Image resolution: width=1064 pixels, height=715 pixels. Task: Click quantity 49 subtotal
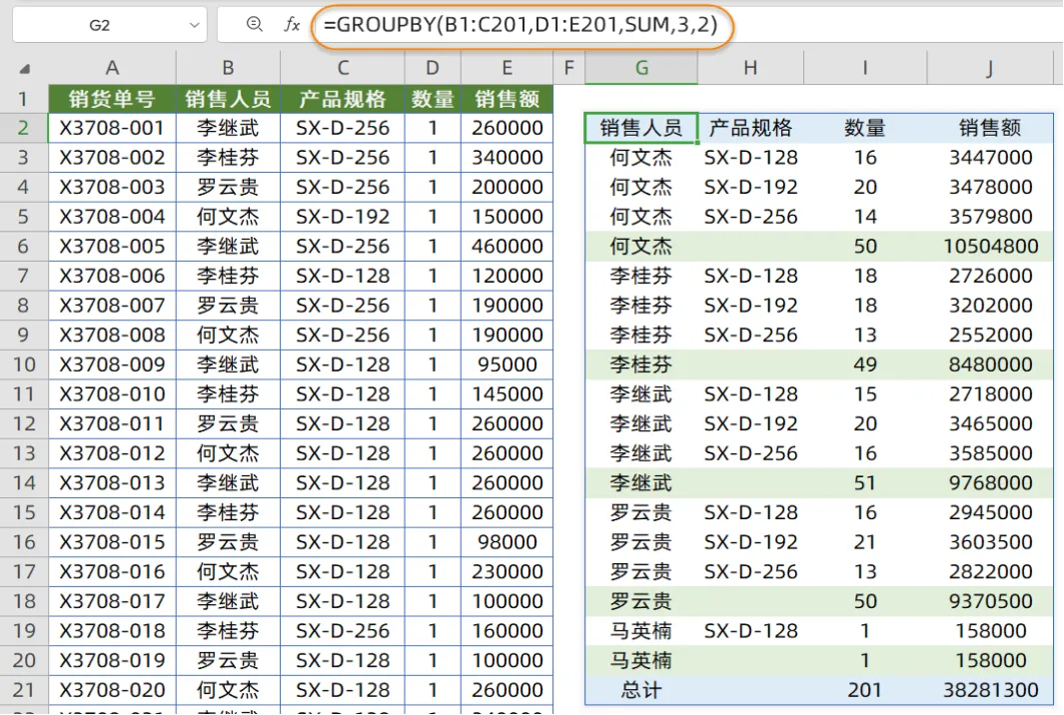(x=864, y=364)
